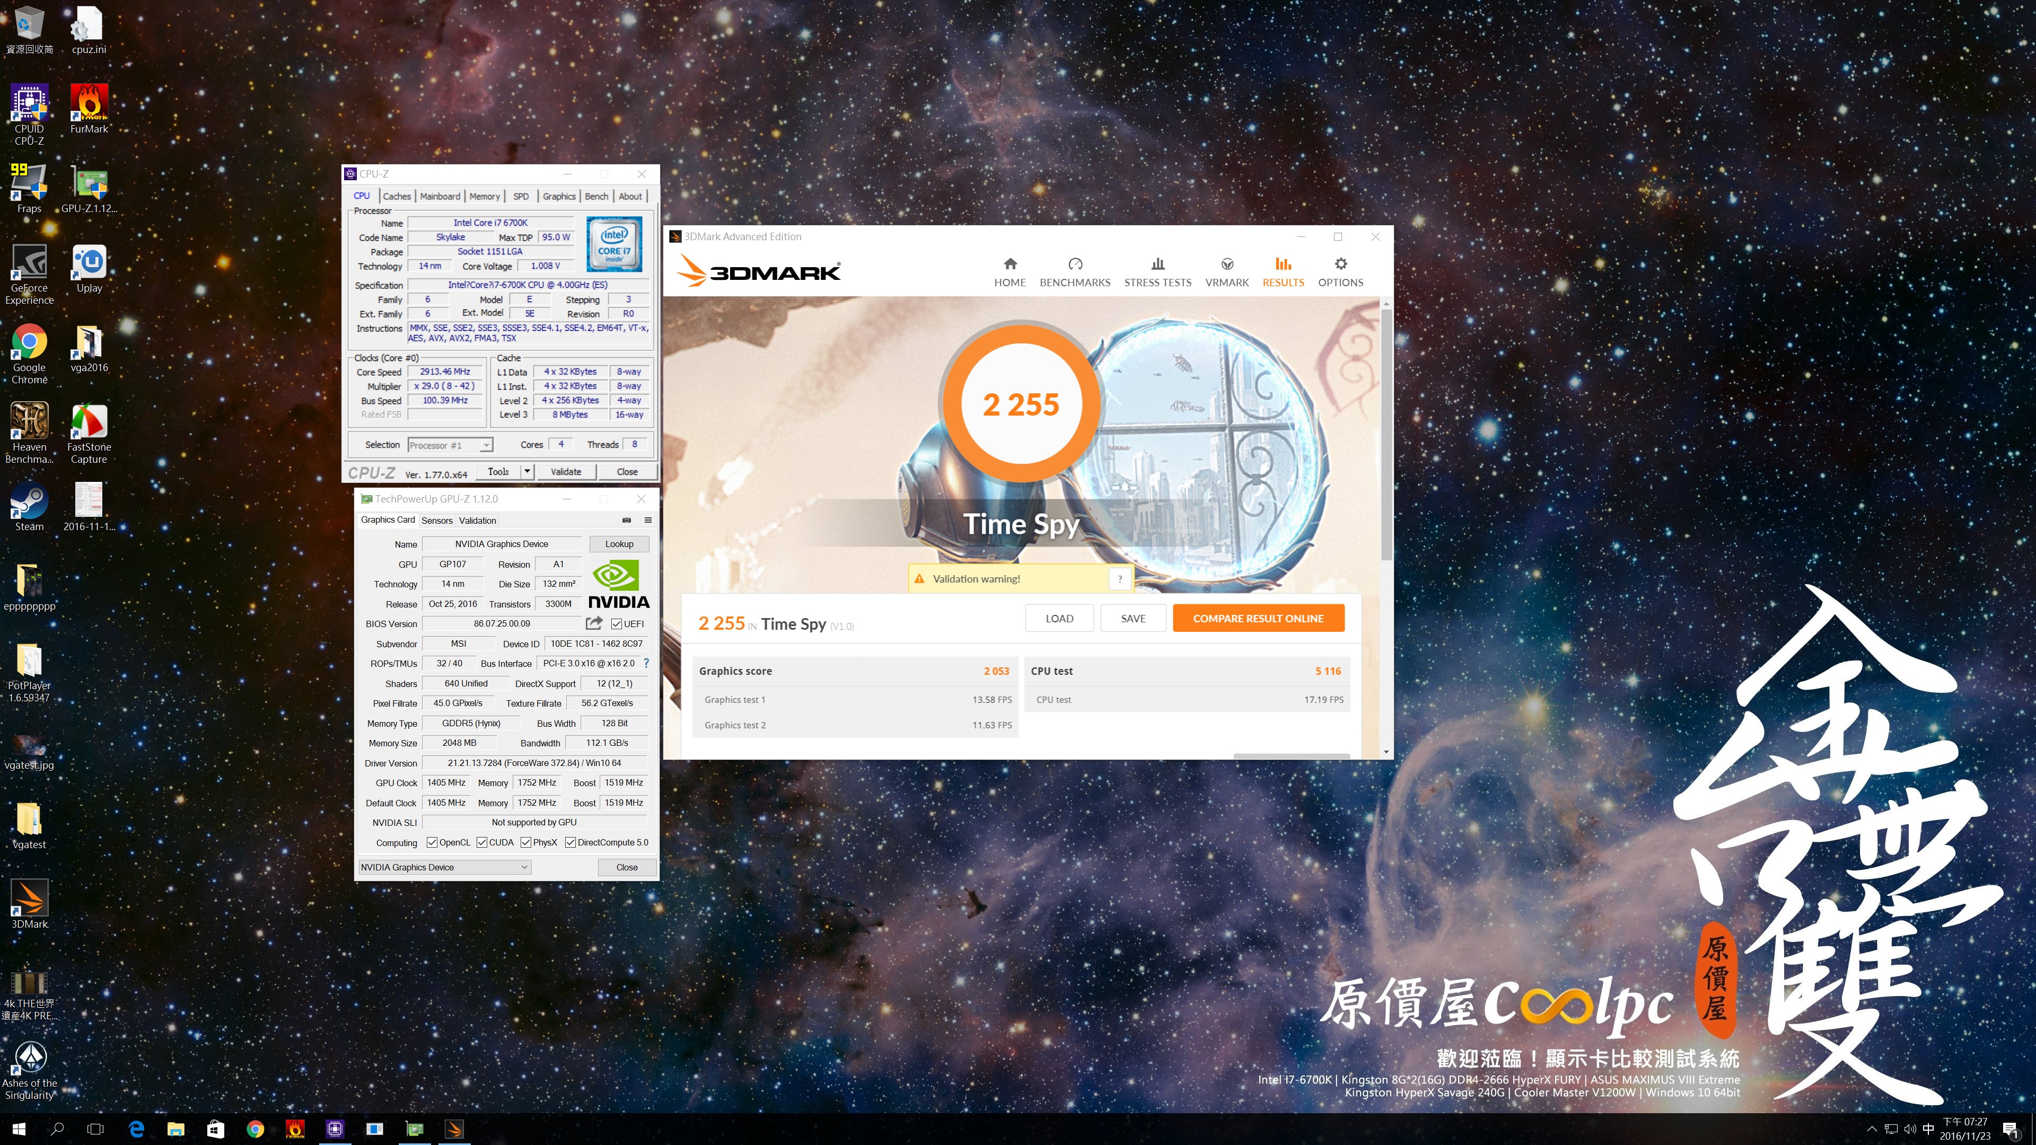Select the Steam desktop icon
This screenshot has height=1145, width=2036.
point(29,507)
